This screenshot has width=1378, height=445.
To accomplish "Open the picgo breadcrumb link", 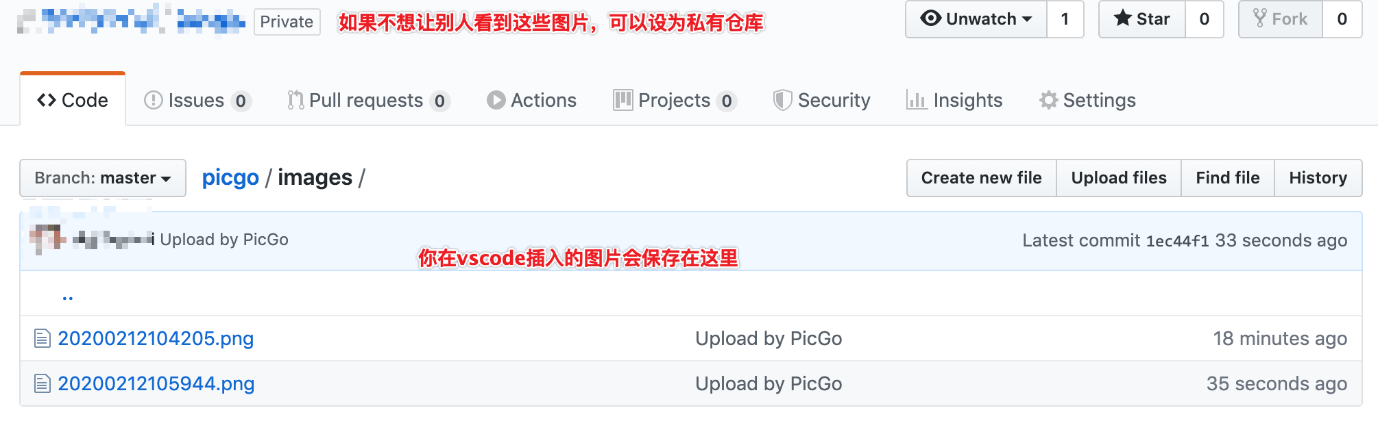I will click(x=230, y=177).
